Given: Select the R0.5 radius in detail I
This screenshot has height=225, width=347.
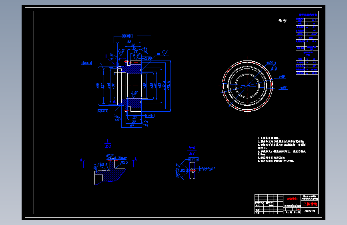Looking at the screenshot, I should 103,165.
